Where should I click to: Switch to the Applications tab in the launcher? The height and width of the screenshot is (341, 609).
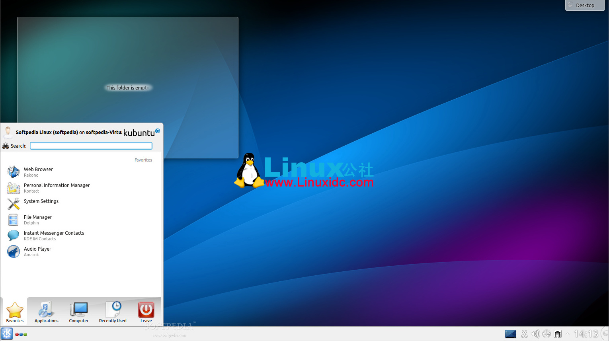tap(46, 312)
